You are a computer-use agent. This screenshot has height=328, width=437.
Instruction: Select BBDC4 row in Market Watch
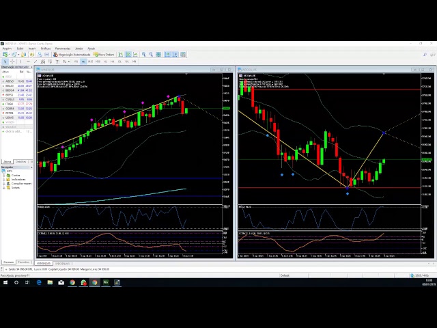pos(17,90)
